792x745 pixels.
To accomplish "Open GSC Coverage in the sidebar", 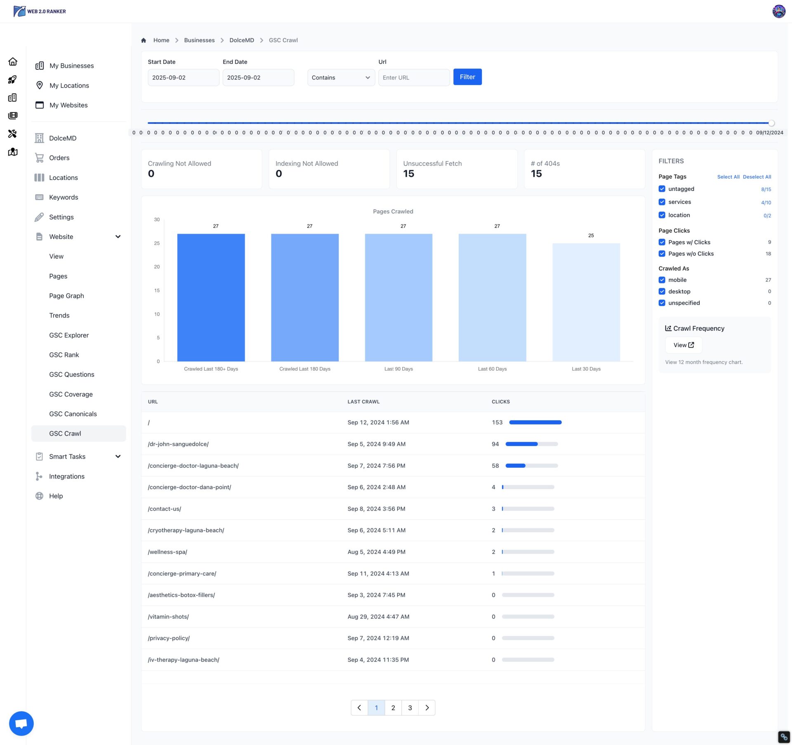I will pos(71,394).
